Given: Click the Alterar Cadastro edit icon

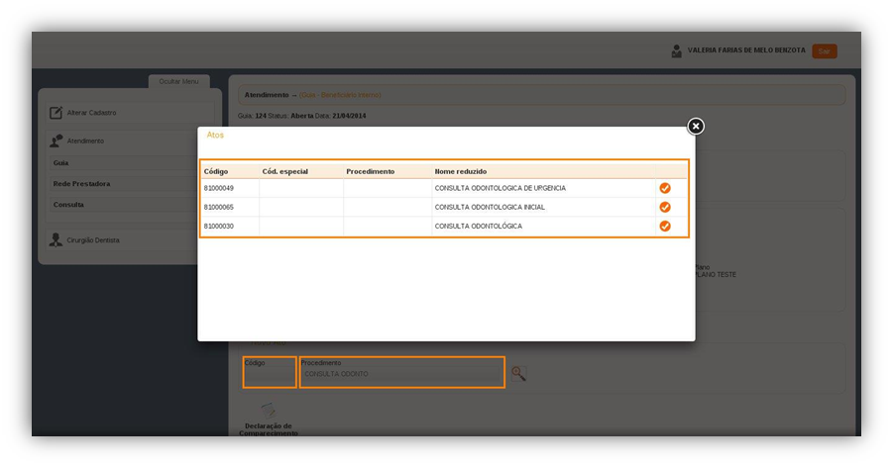Looking at the screenshot, I should click(56, 113).
